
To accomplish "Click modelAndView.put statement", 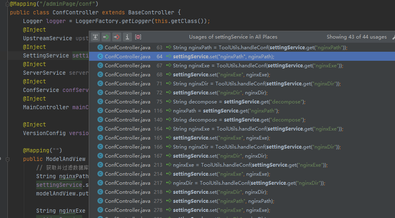I will coord(62,193).
